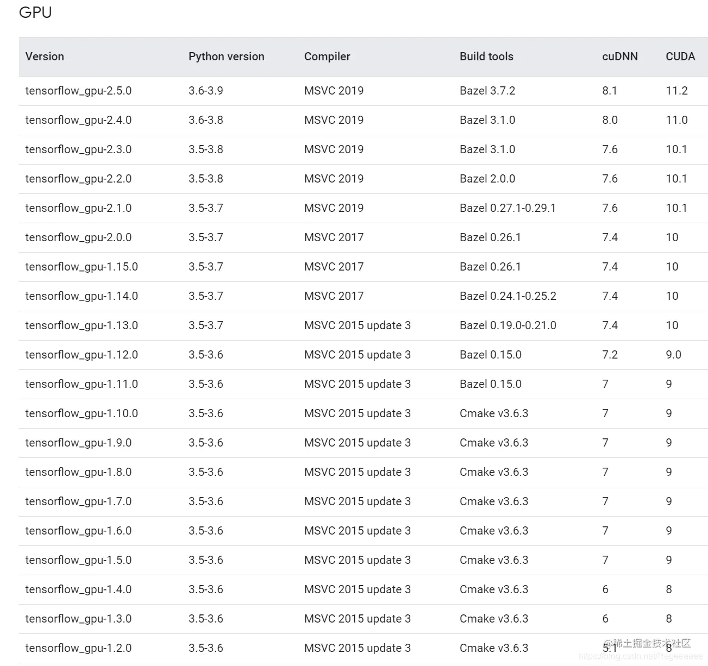Select the tensorflow_gpu-1.7.0 cell
The height and width of the screenshot is (666, 708).
78,501
